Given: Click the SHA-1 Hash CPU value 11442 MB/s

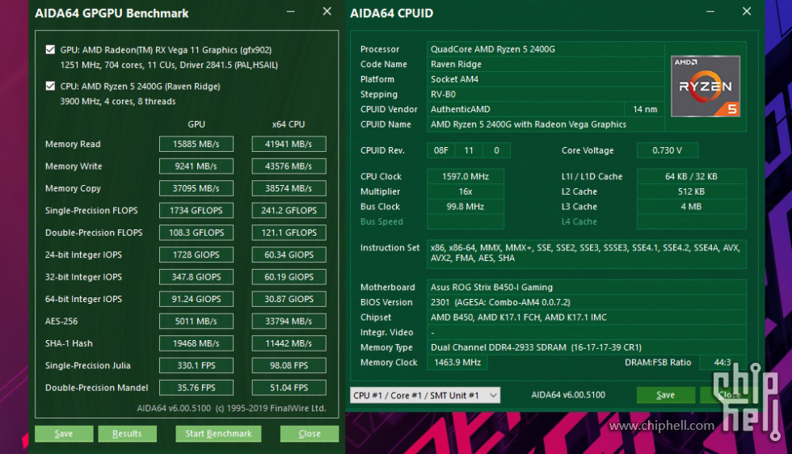Looking at the screenshot, I should [x=289, y=343].
